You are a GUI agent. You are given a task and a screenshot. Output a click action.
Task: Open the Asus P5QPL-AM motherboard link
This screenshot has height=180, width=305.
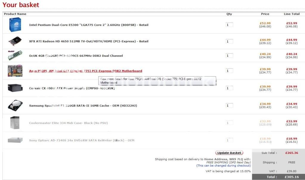click(x=86, y=71)
